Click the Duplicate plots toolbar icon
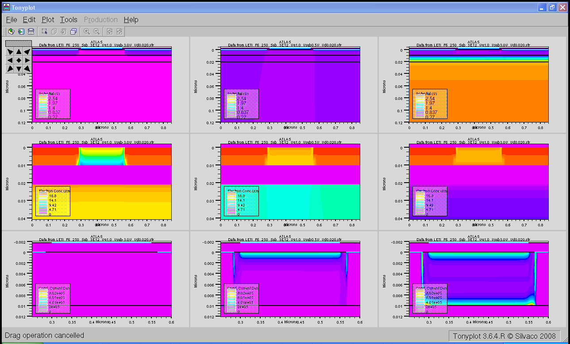Image resolution: width=570 pixels, height=344 pixels. click(73, 31)
